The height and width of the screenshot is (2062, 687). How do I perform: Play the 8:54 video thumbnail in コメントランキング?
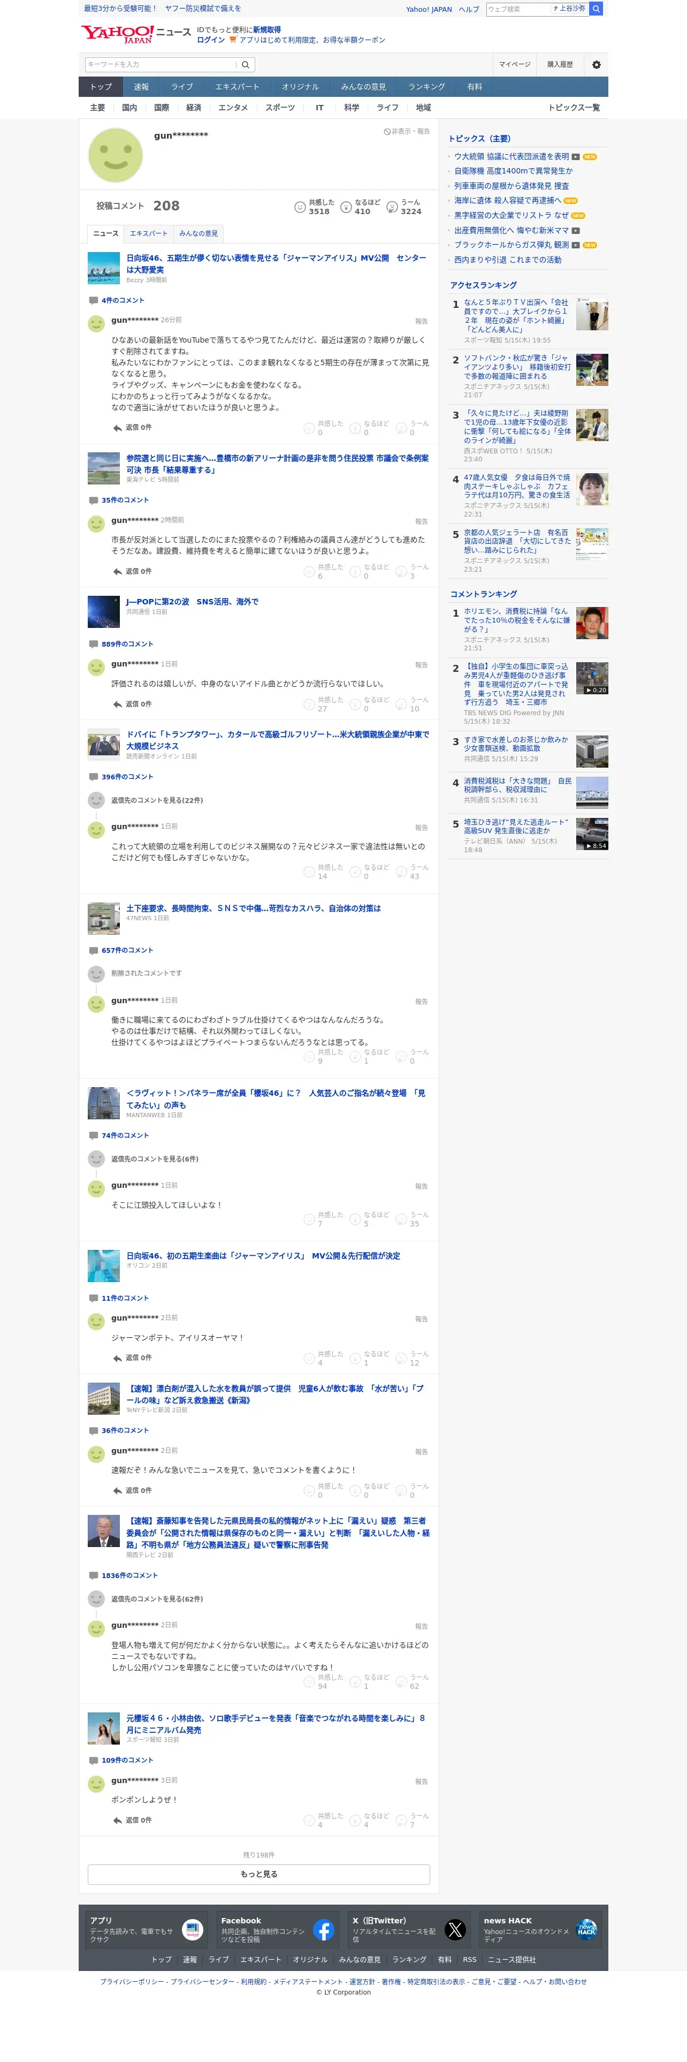coord(592,834)
